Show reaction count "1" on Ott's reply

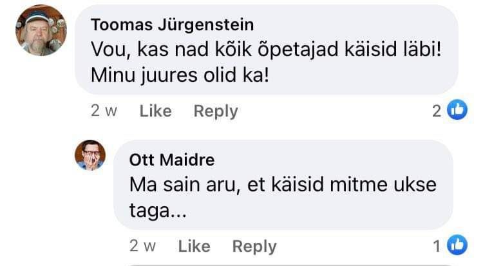click(x=437, y=245)
